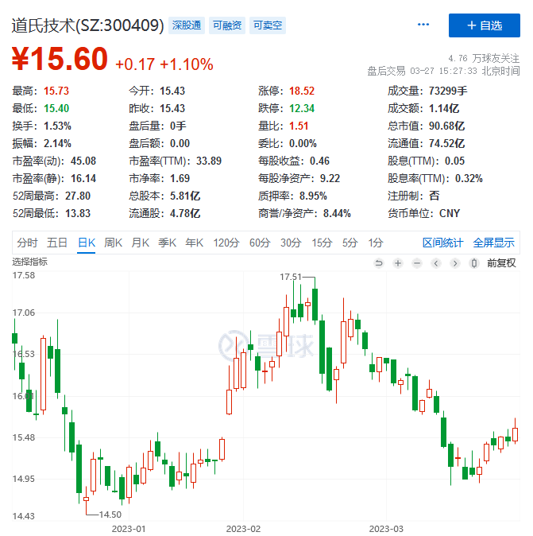Click current price ¥15.60
The width and height of the screenshot is (533, 536).
point(60,59)
